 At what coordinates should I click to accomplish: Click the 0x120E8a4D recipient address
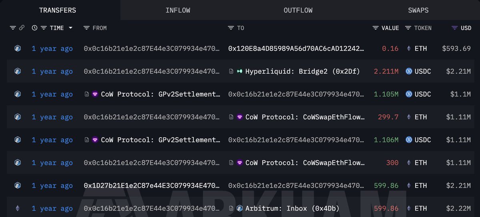click(x=296, y=48)
